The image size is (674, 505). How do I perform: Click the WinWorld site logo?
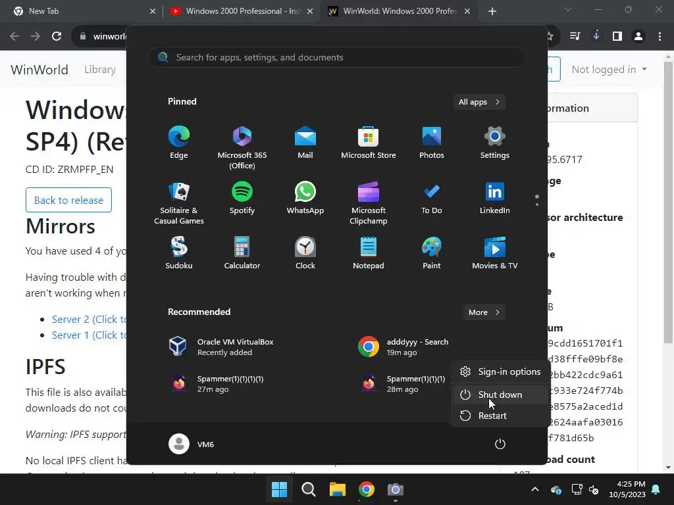click(39, 70)
